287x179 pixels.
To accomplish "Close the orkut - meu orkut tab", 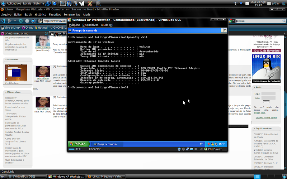I will pos(47,33).
